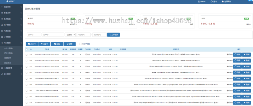This screenshot has height=106, width=253.
Task: Click 回调 refresh button for row 354
Action: (237, 61)
